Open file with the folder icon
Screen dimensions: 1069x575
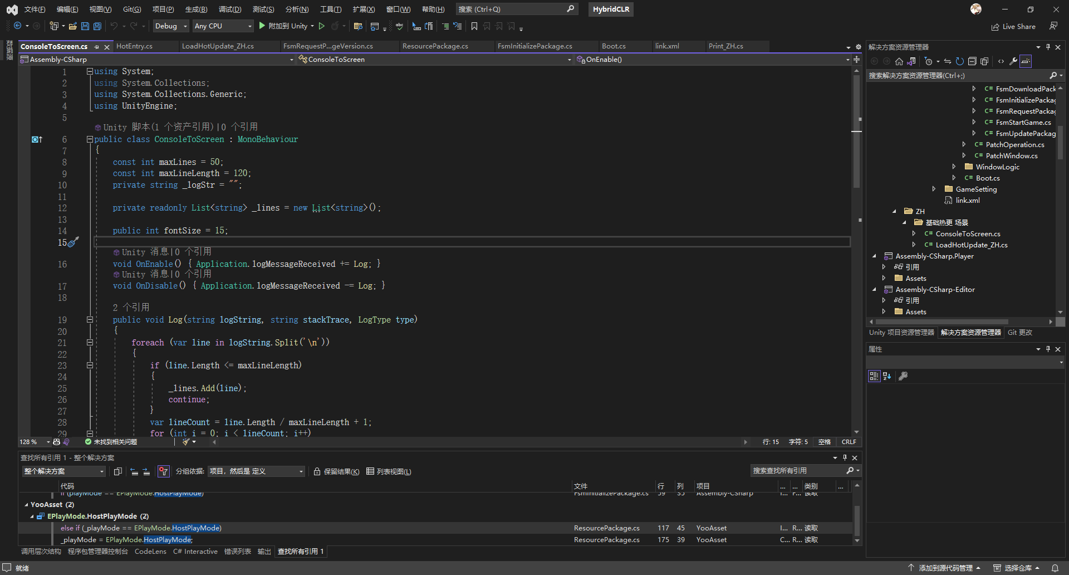tap(73, 26)
